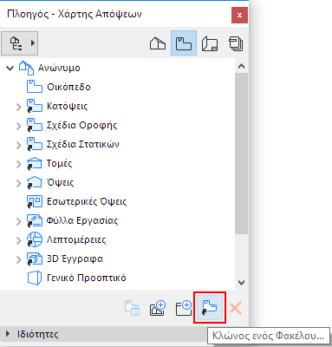This screenshot has width=332, height=347.
Task: Click Save Current View button
Action: click(x=158, y=308)
